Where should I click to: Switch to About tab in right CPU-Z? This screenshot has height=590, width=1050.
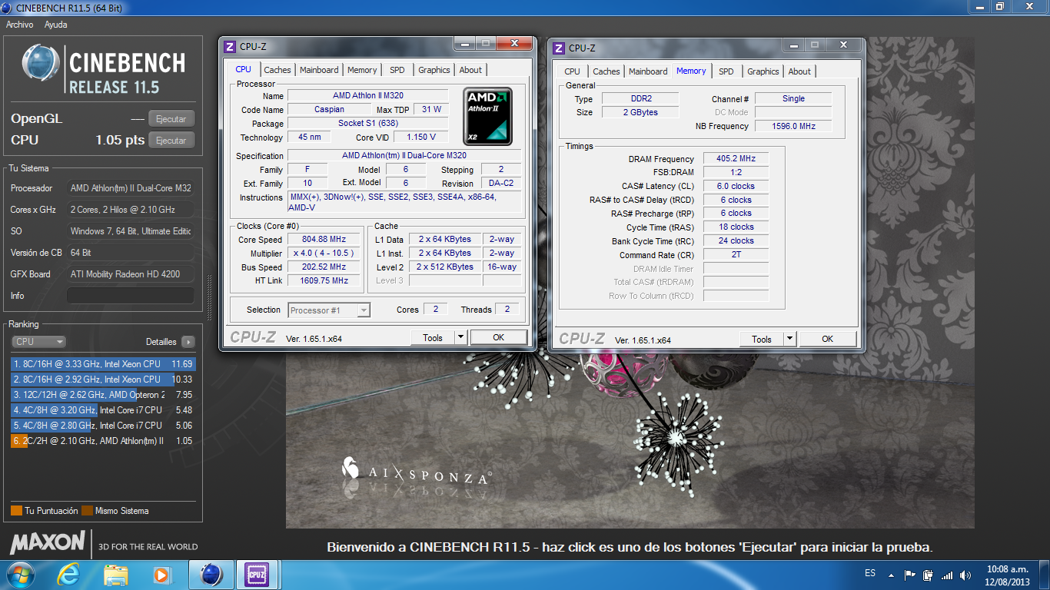(x=799, y=71)
